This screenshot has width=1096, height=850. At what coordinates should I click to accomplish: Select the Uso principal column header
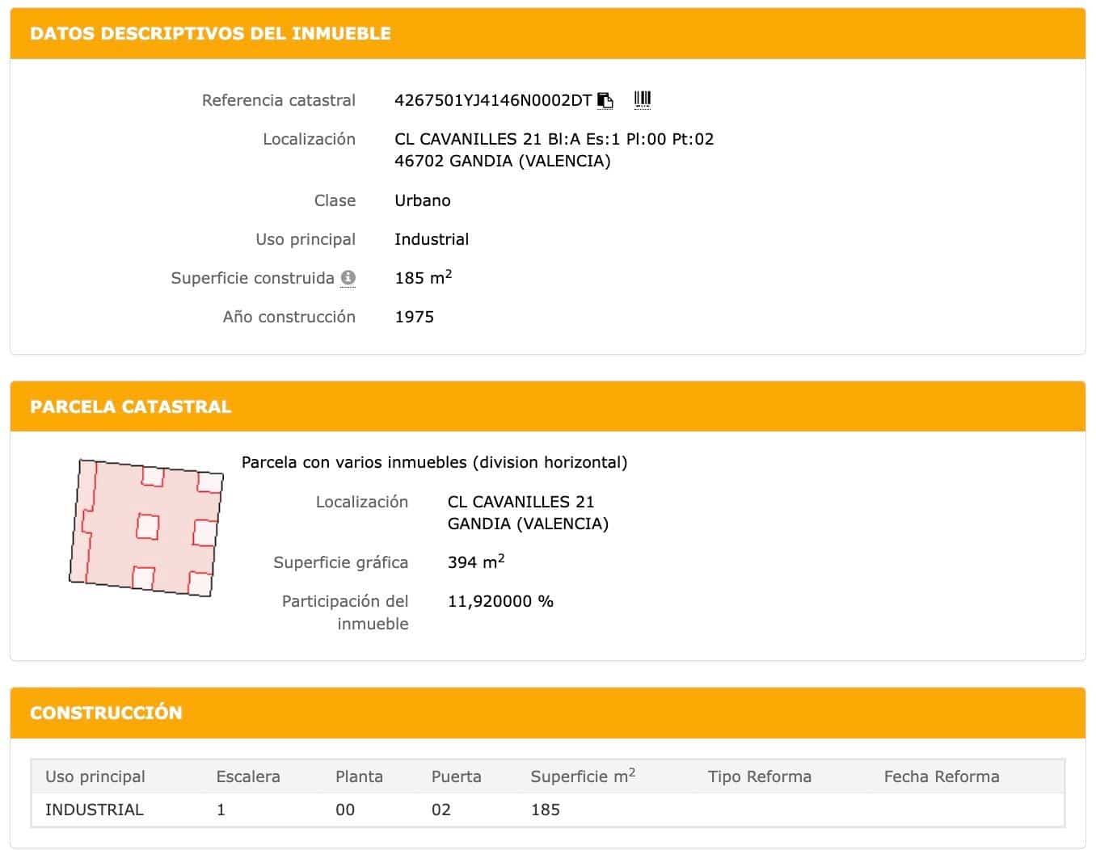click(x=95, y=776)
